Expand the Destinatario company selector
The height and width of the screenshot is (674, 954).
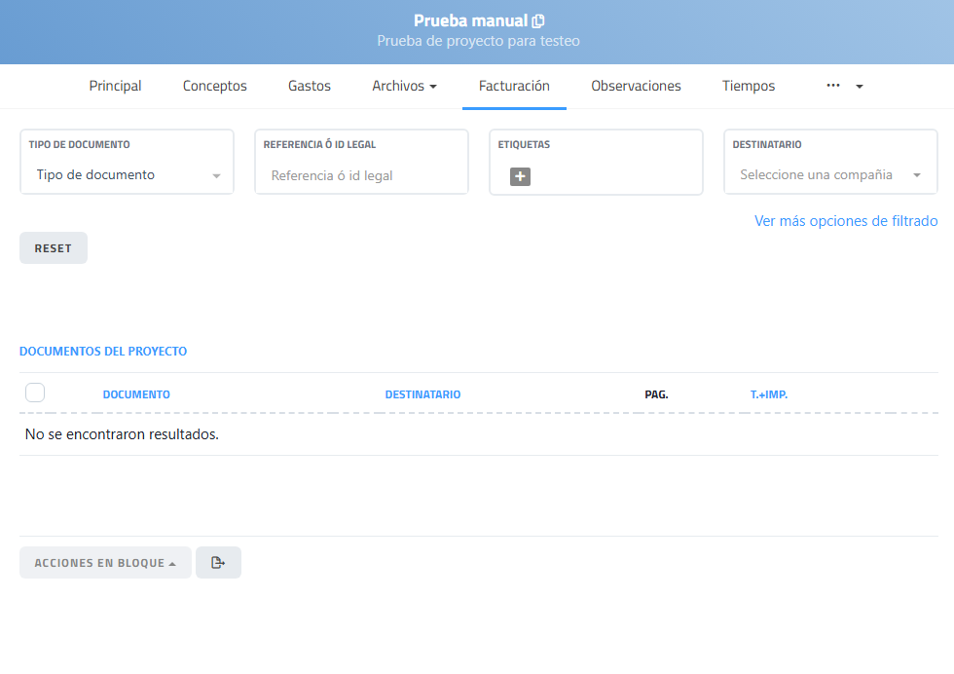pos(830,175)
